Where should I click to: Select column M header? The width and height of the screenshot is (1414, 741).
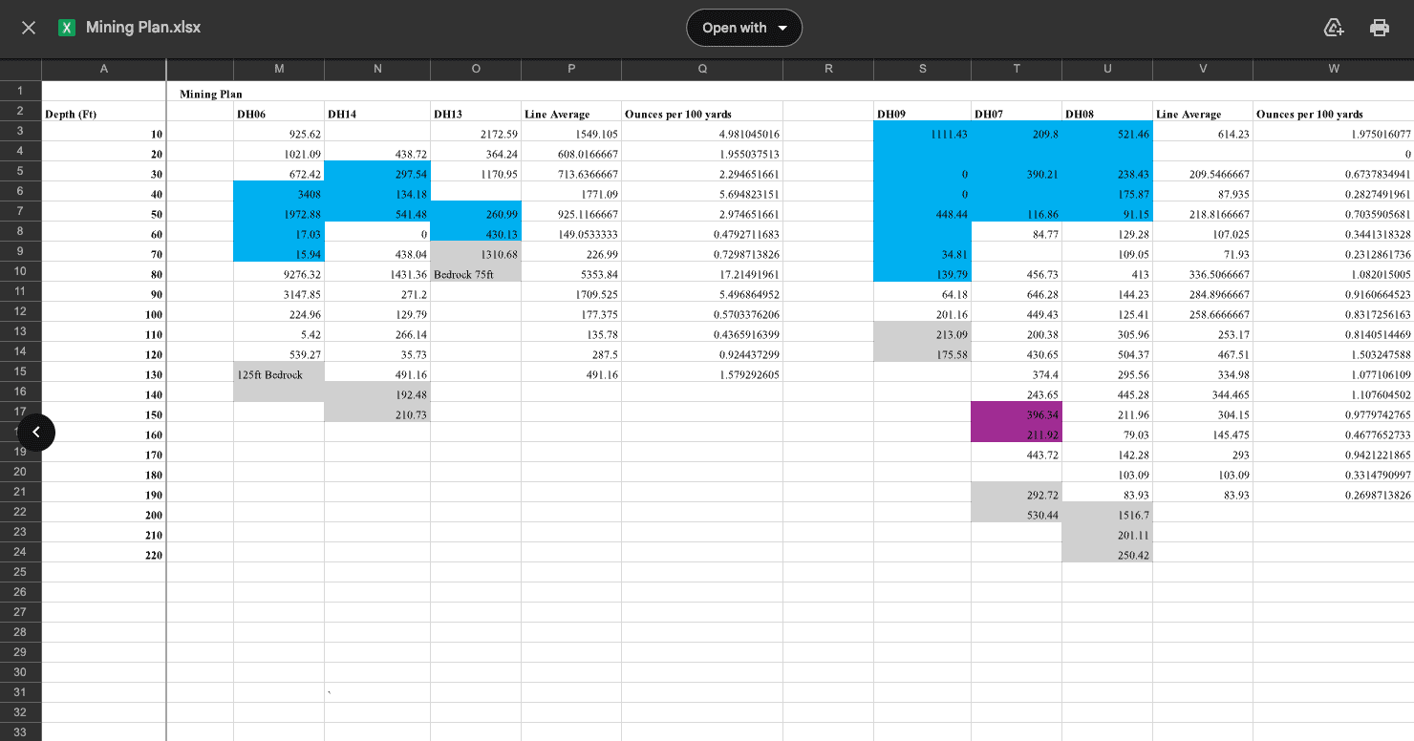279,69
